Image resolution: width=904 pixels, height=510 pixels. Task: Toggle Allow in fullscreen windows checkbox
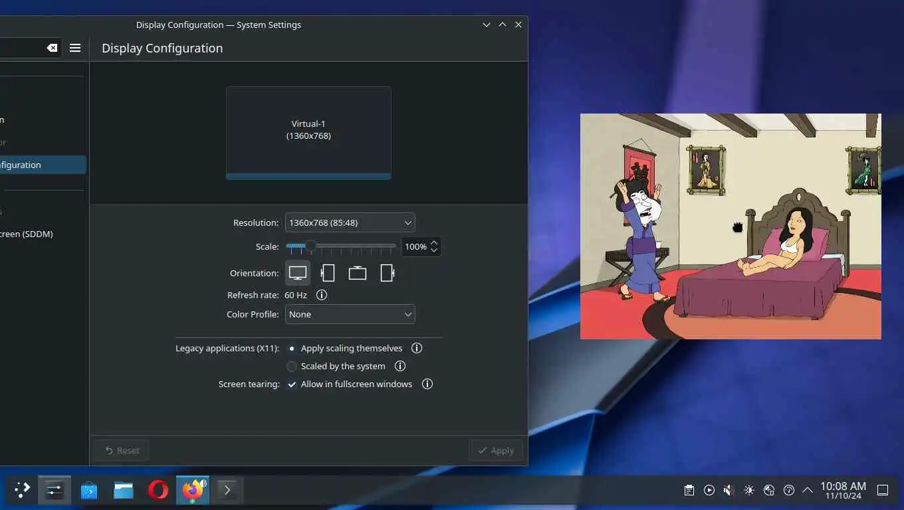349,384
